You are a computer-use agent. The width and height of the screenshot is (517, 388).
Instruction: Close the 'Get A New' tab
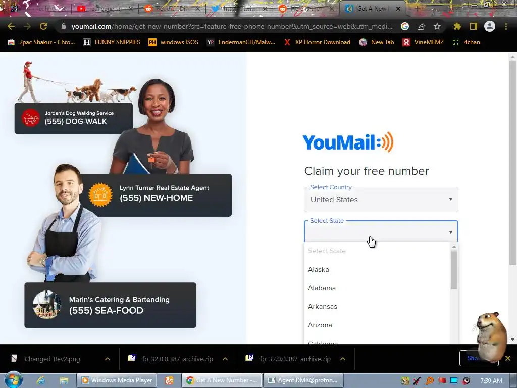point(398,9)
